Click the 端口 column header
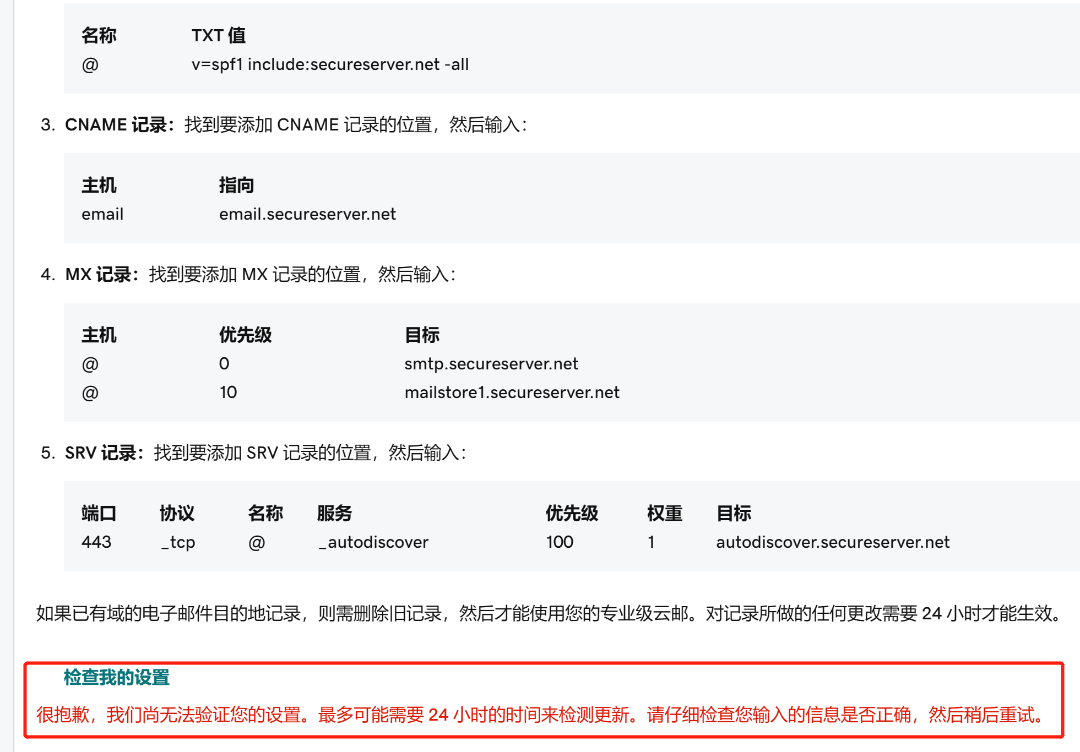The height and width of the screenshot is (752, 1080). click(x=99, y=513)
